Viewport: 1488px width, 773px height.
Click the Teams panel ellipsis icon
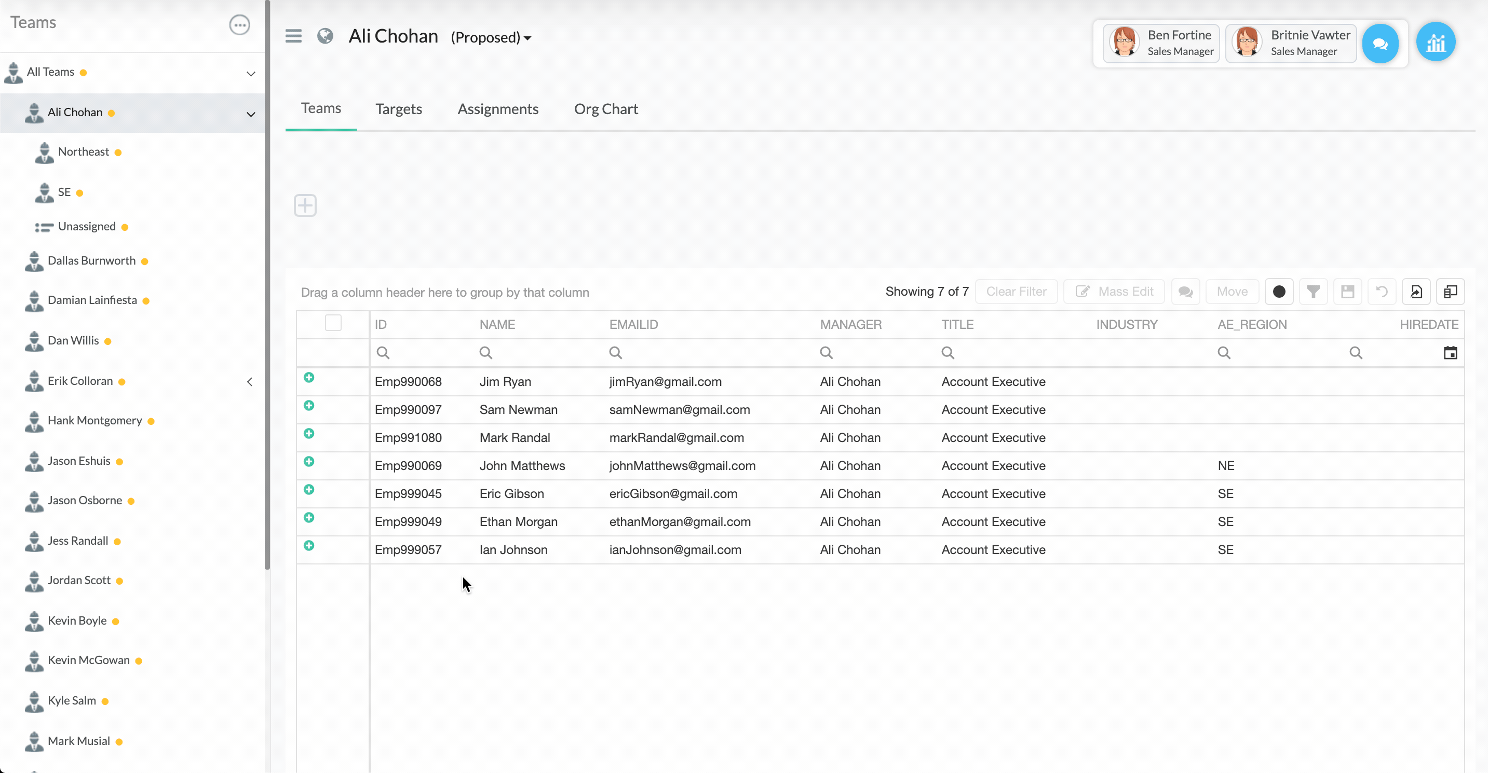[240, 25]
